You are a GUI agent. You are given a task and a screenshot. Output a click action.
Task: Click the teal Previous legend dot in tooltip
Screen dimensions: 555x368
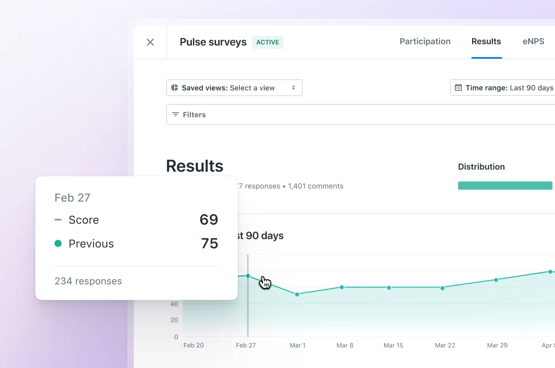pos(58,243)
